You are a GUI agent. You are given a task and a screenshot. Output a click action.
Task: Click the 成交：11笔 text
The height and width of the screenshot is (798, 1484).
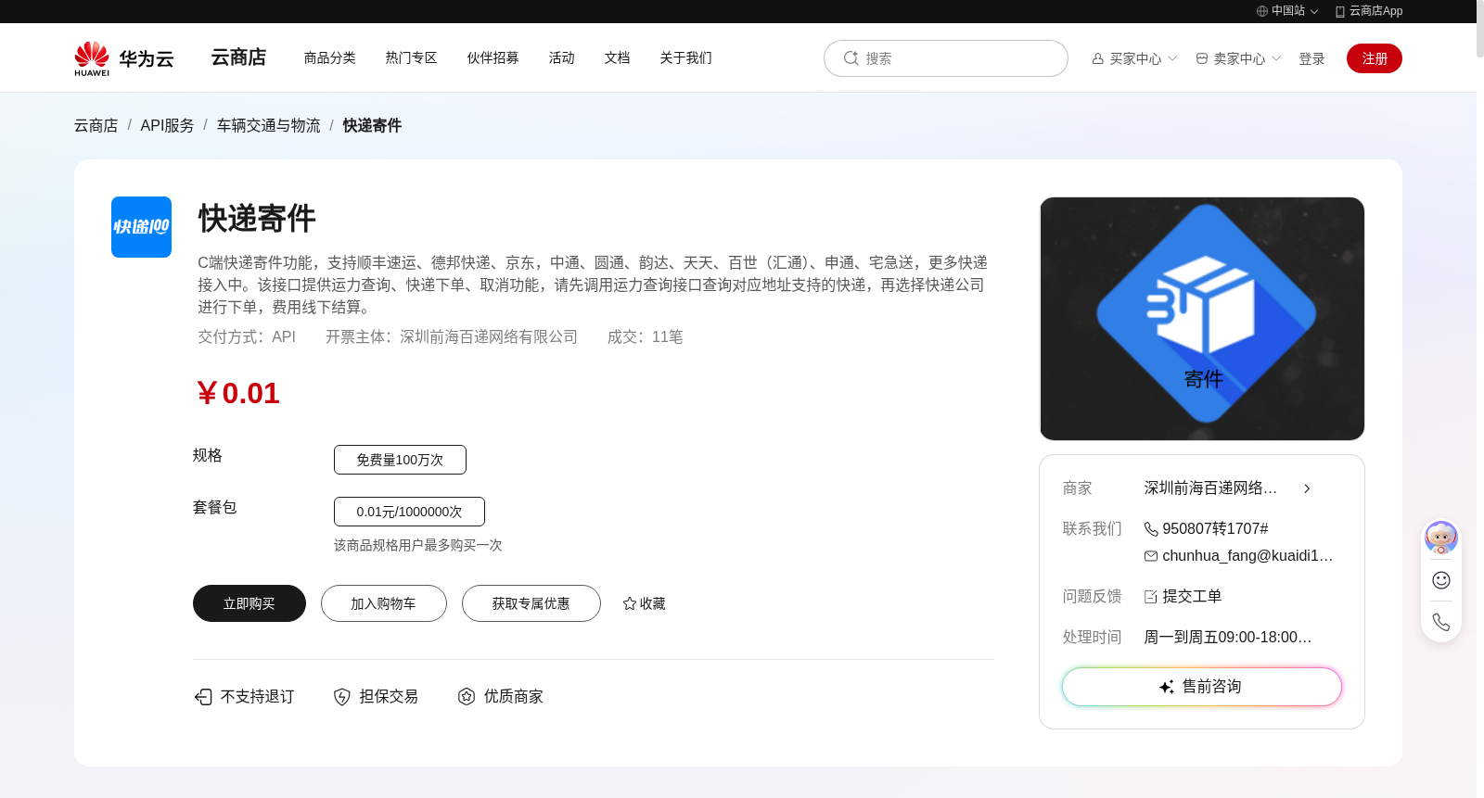[x=646, y=337]
